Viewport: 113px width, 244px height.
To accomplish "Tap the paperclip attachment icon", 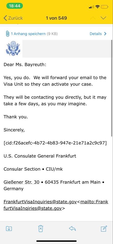I will [x=7, y=34].
